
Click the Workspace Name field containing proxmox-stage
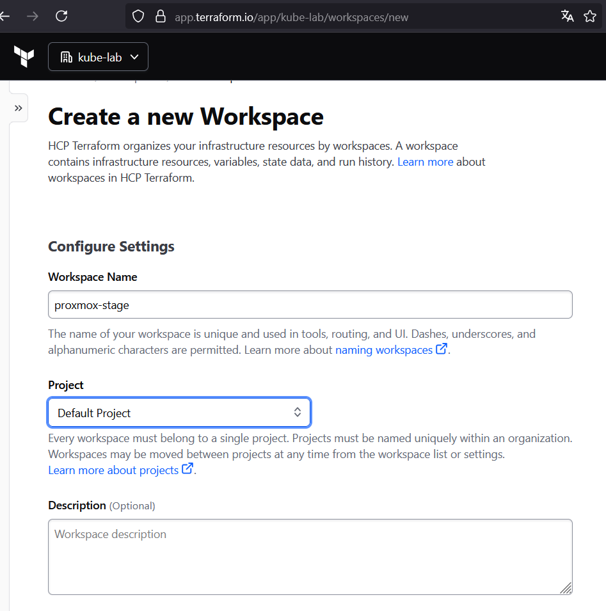(310, 305)
